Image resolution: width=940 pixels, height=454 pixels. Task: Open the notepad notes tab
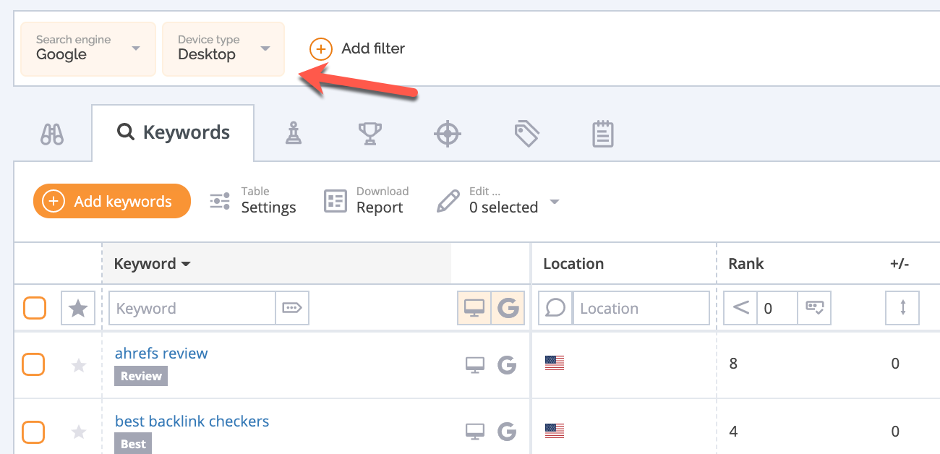602,134
